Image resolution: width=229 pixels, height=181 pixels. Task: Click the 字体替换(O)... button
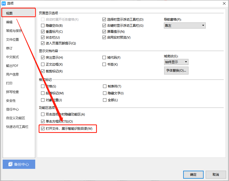176,71
